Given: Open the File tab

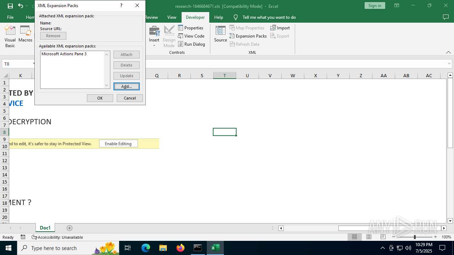Looking at the screenshot, I should [10, 17].
